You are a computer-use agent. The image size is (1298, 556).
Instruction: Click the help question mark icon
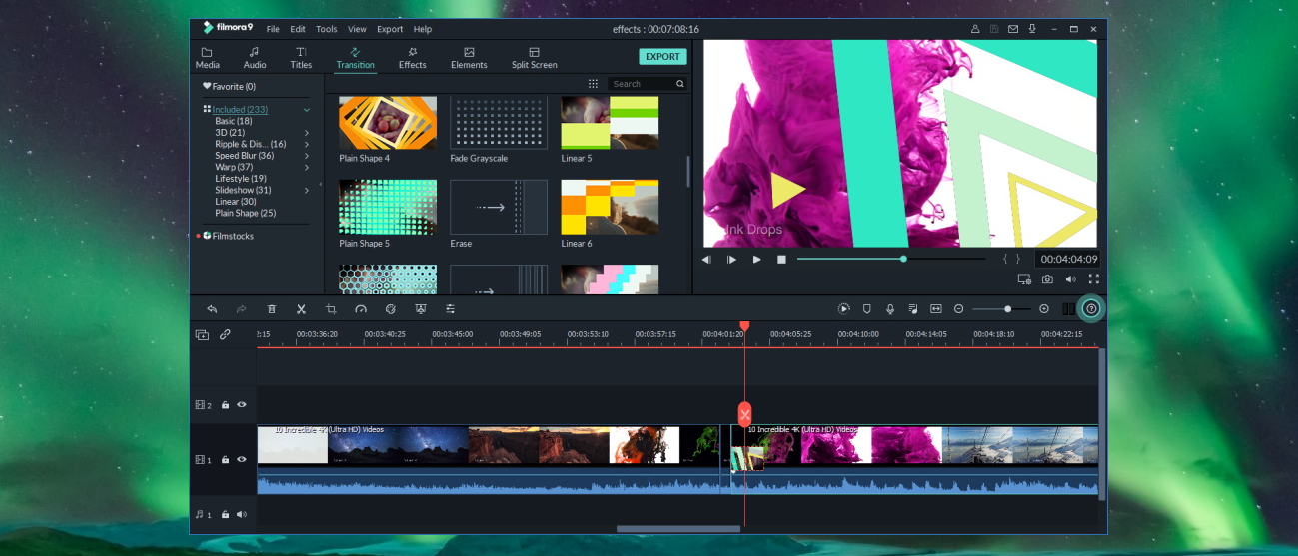tap(1091, 309)
